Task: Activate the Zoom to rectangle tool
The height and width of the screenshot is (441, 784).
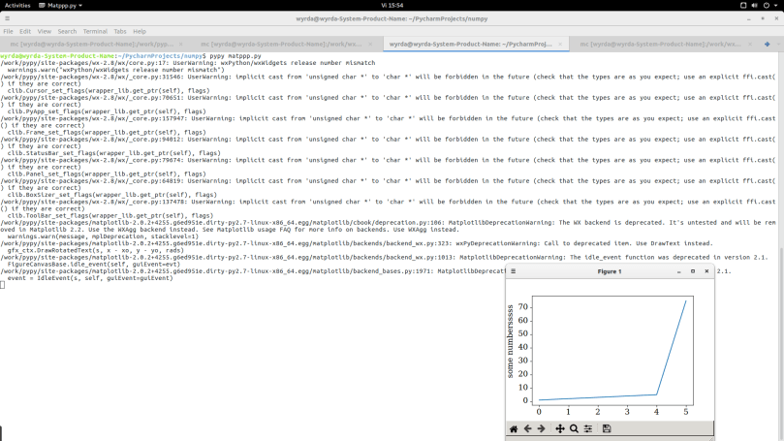Action: click(574, 428)
